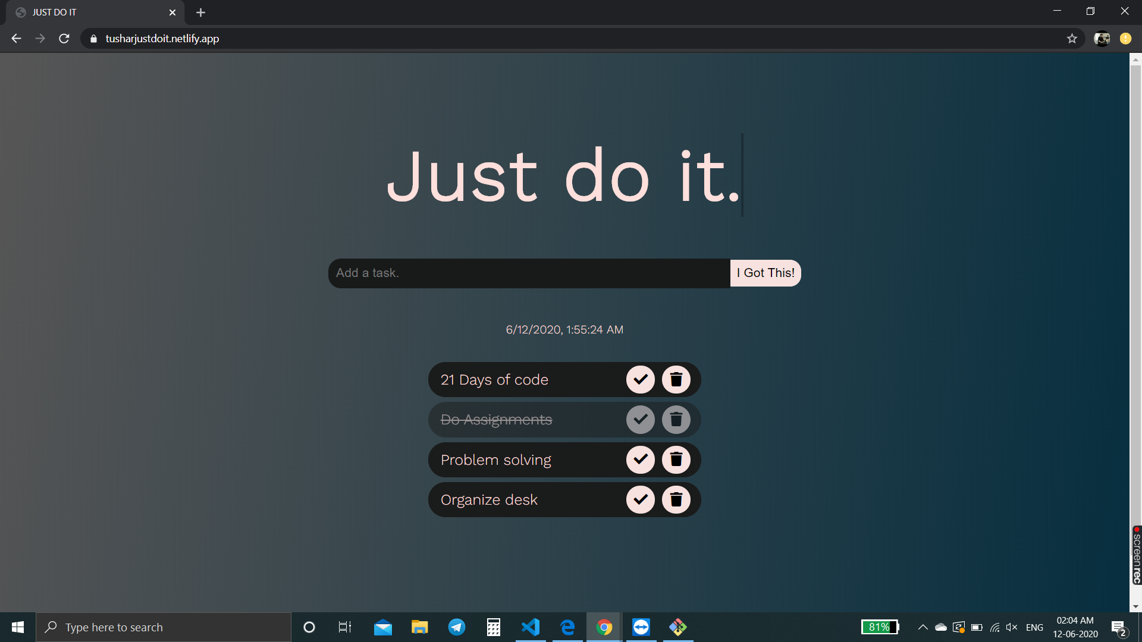Click the 'Organize desk' task text
The height and width of the screenshot is (642, 1142).
(x=489, y=500)
